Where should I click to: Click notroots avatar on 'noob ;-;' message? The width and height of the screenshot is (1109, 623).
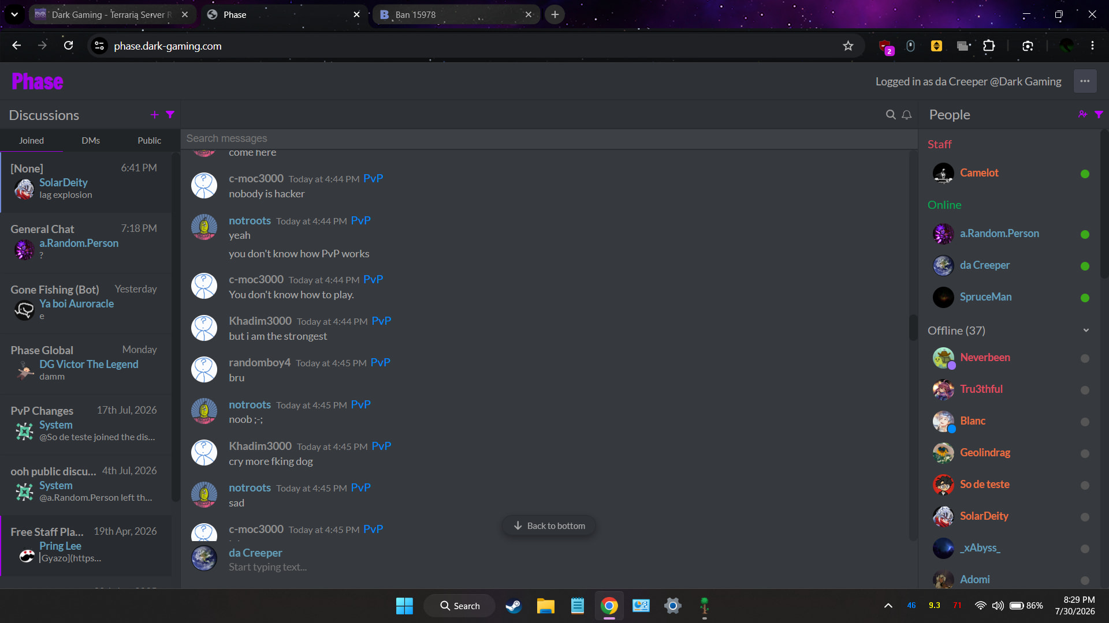pyautogui.click(x=204, y=411)
